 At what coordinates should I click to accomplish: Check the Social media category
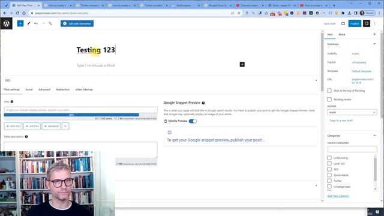329,175
